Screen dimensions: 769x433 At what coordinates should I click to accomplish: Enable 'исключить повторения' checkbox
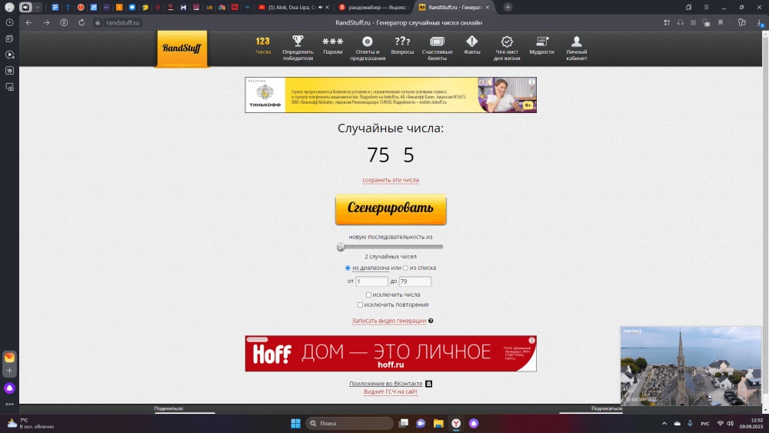[x=361, y=305]
